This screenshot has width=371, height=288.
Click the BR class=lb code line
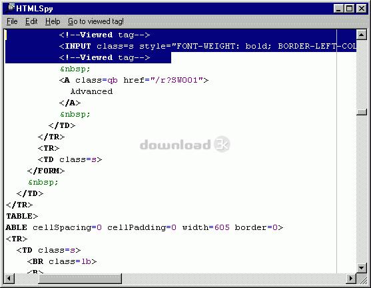[x=62, y=261]
